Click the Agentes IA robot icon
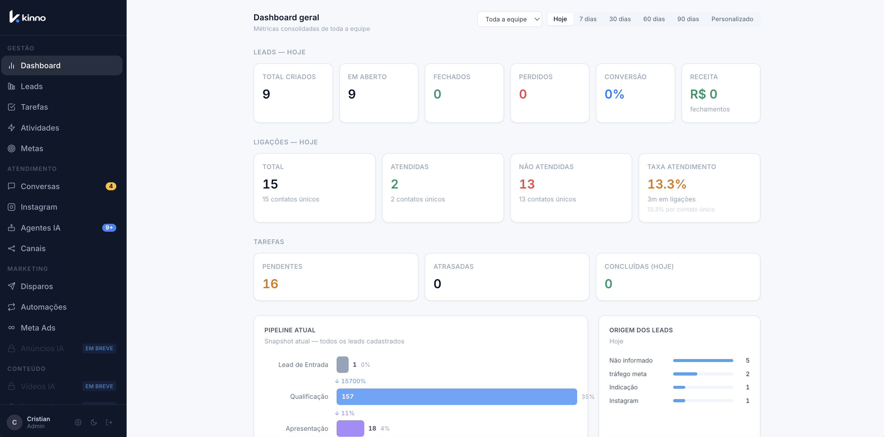 tap(11, 228)
